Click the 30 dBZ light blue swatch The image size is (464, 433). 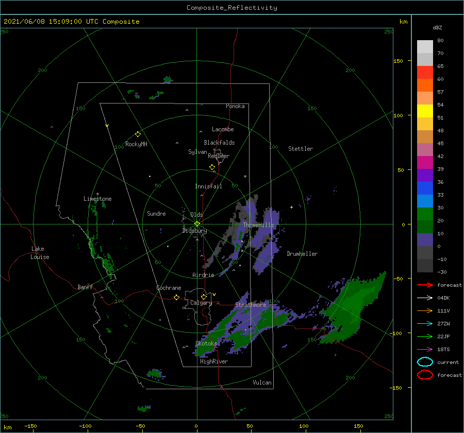[425, 201]
